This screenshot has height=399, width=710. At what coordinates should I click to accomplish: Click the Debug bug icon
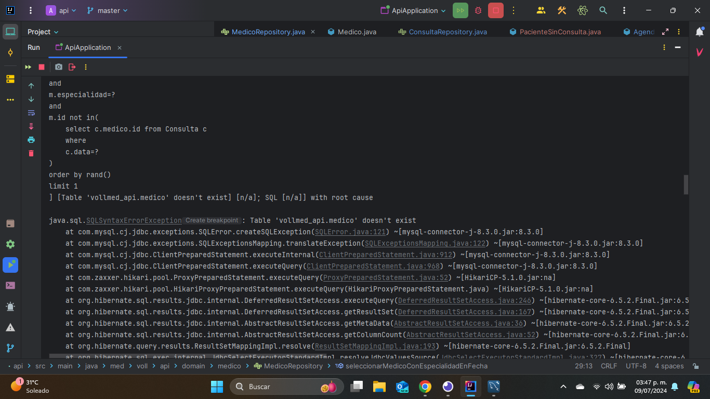click(x=478, y=10)
